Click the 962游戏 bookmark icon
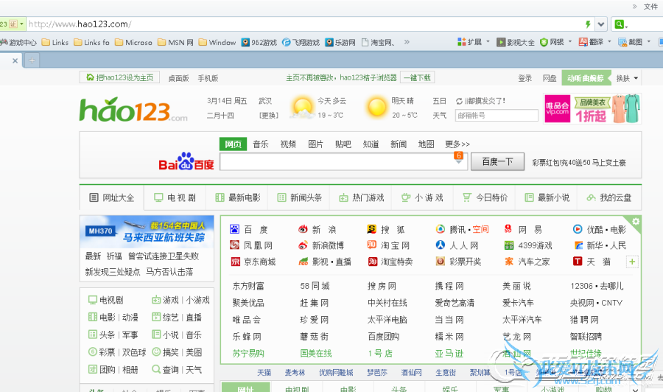The image size is (663, 392). (246, 43)
